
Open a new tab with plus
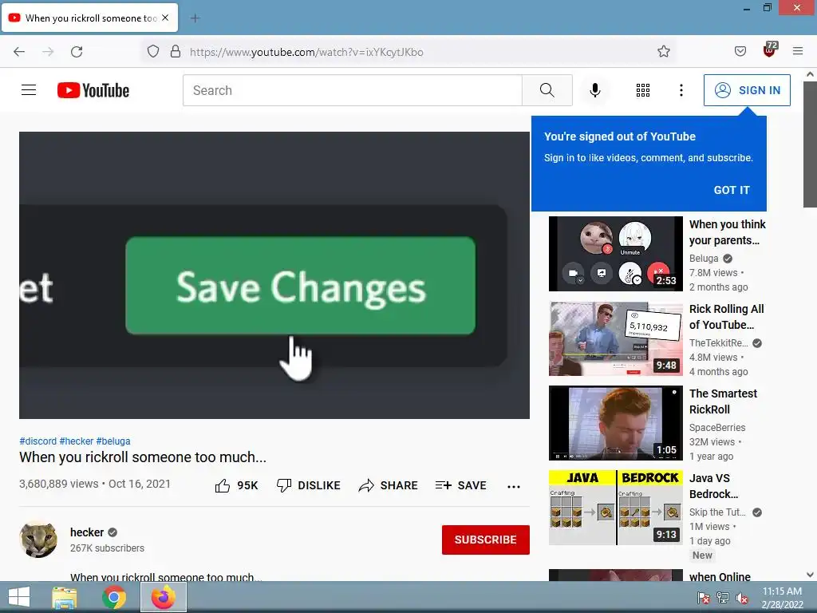(x=195, y=18)
